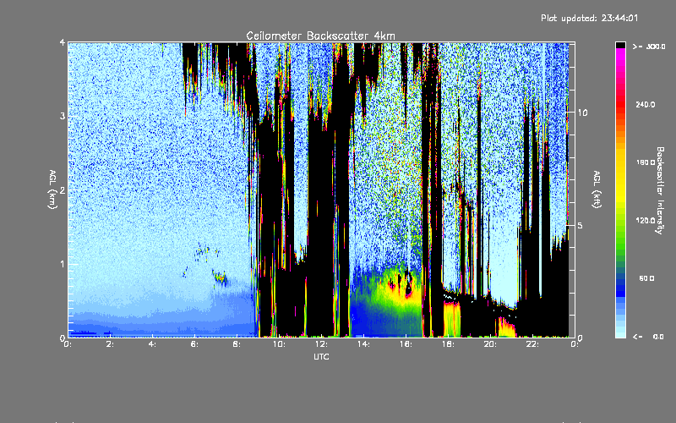
Task: Click the 'Backscatter Intensity' colorbar label
Action: pyautogui.click(x=660, y=190)
